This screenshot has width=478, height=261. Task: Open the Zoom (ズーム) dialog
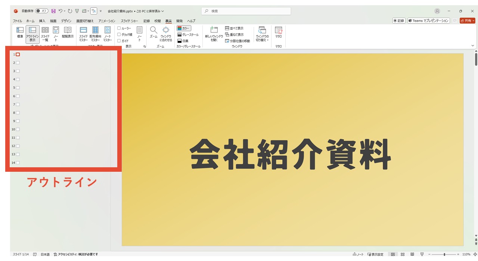tap(153, 32)
